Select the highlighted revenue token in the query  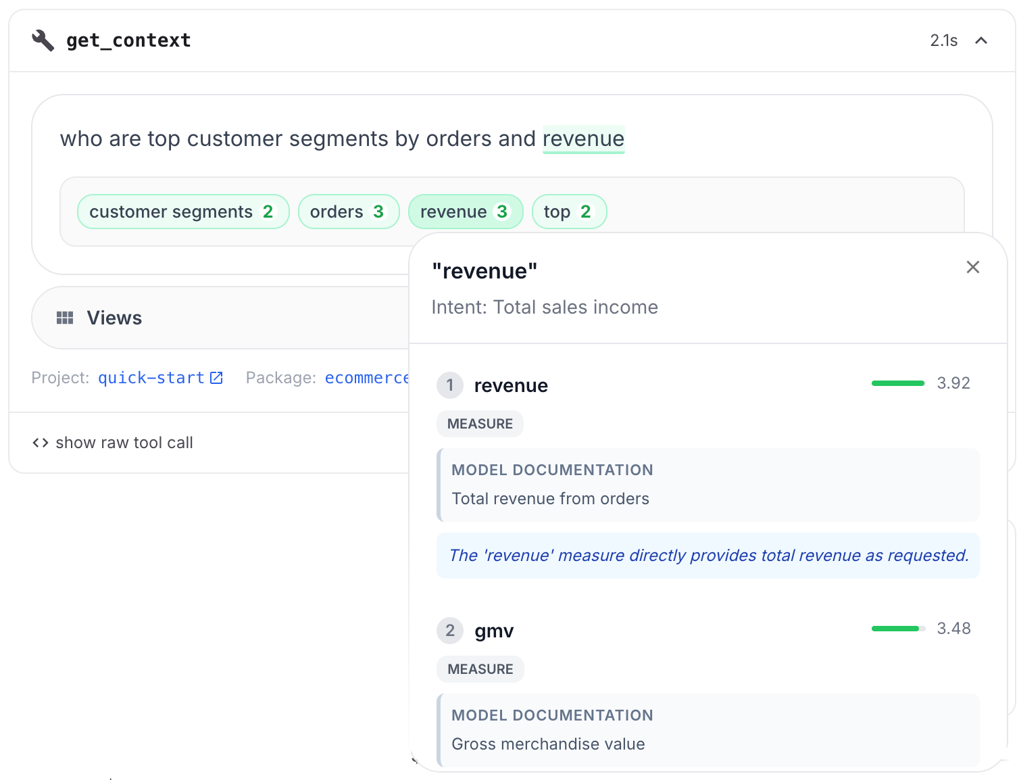coord(583,139)
